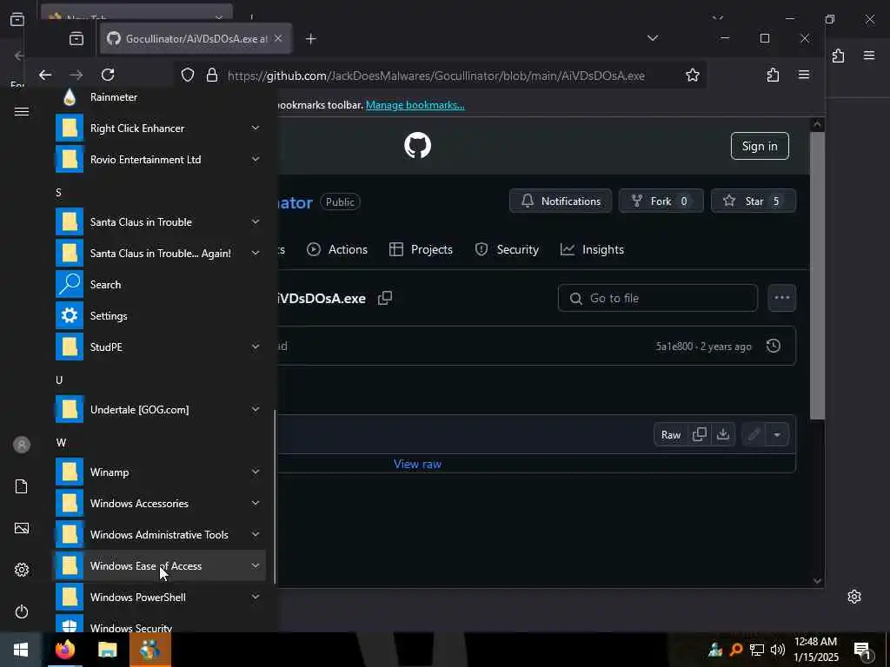
Task: Open Firefox from the taskbar
Action: click(x=64, y=650)
